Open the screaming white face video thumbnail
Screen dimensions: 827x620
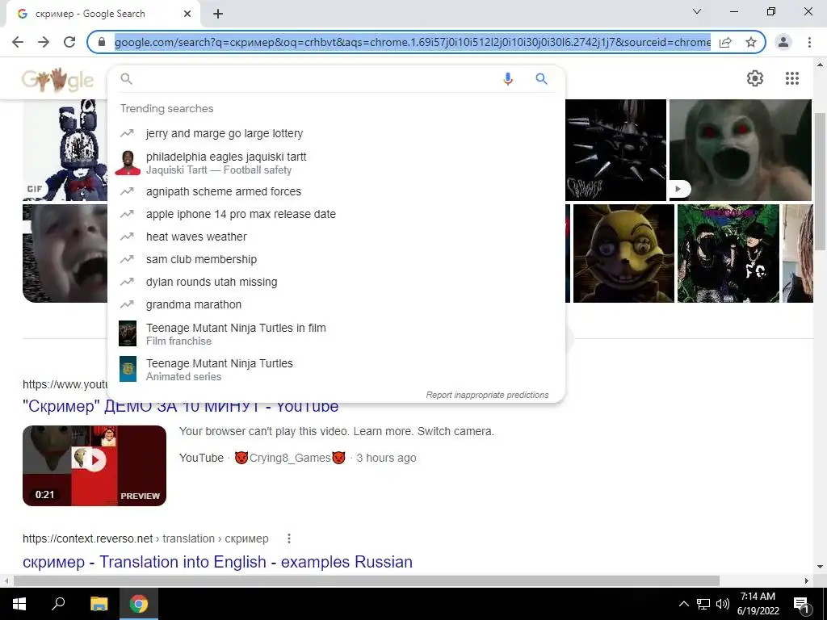click(740, 149)
